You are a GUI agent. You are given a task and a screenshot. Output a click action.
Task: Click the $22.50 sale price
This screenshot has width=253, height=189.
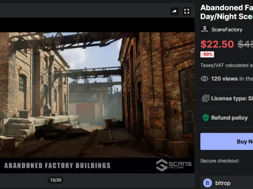(x=217, y=44)
